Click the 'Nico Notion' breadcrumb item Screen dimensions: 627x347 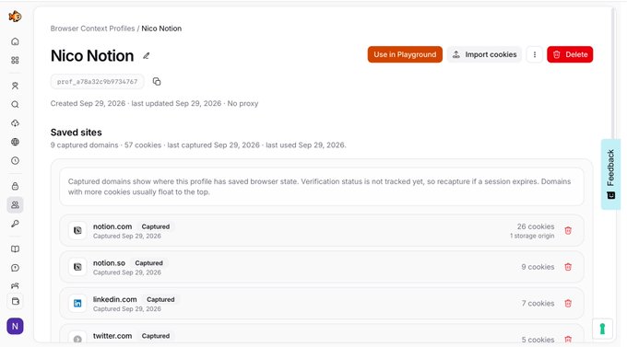click(x=161, y=29)
